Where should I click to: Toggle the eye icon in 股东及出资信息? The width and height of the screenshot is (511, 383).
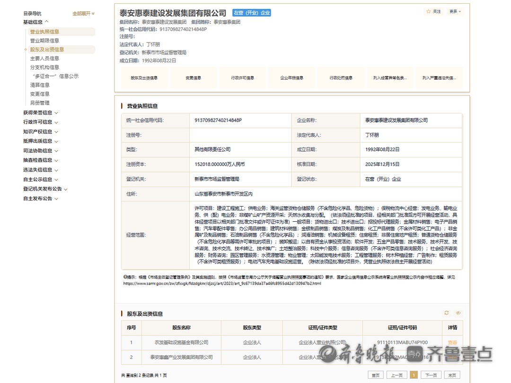[458, 313]
